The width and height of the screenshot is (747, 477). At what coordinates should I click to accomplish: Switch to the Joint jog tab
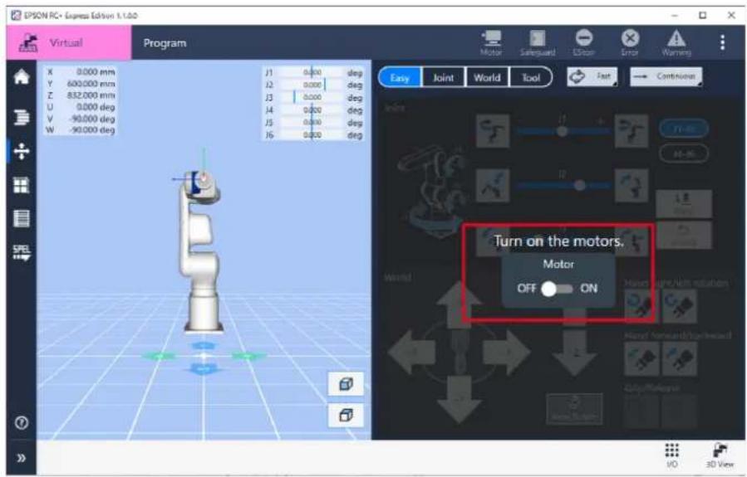pyautogui.click(x=443, y=77)
